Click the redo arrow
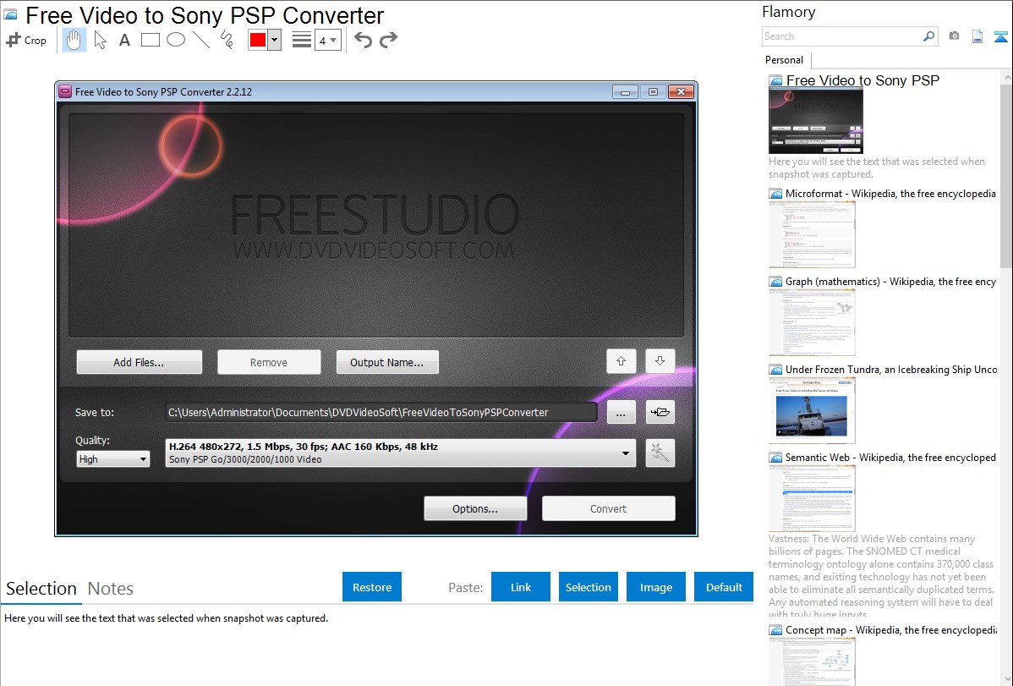Viewport: 1013px width, 686px height. [x=388, y=40]
